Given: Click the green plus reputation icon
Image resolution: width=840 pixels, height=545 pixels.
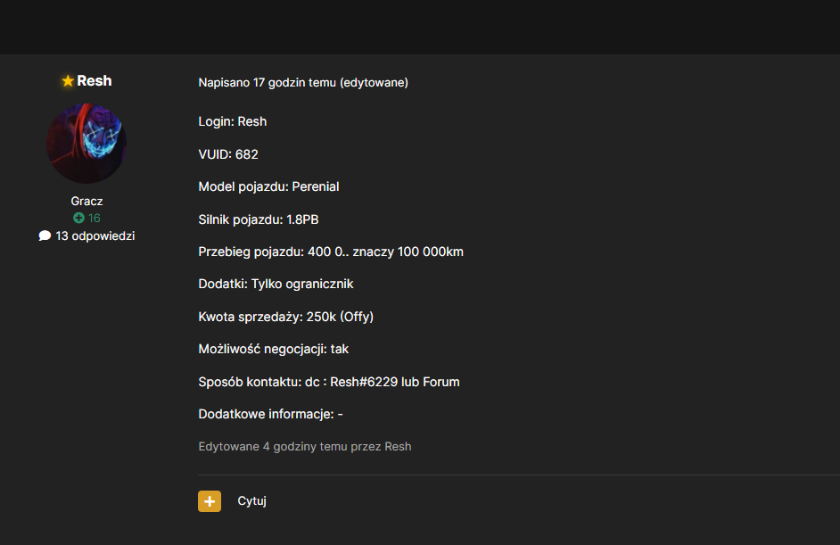Looking at the screenshot, I should 78,218.
